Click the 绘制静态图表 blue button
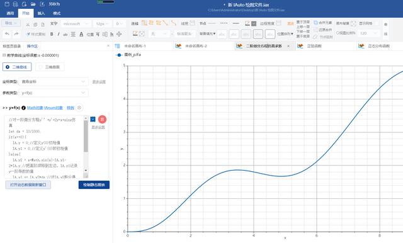The height and width of the screenshot is (243, 403). 94,184
